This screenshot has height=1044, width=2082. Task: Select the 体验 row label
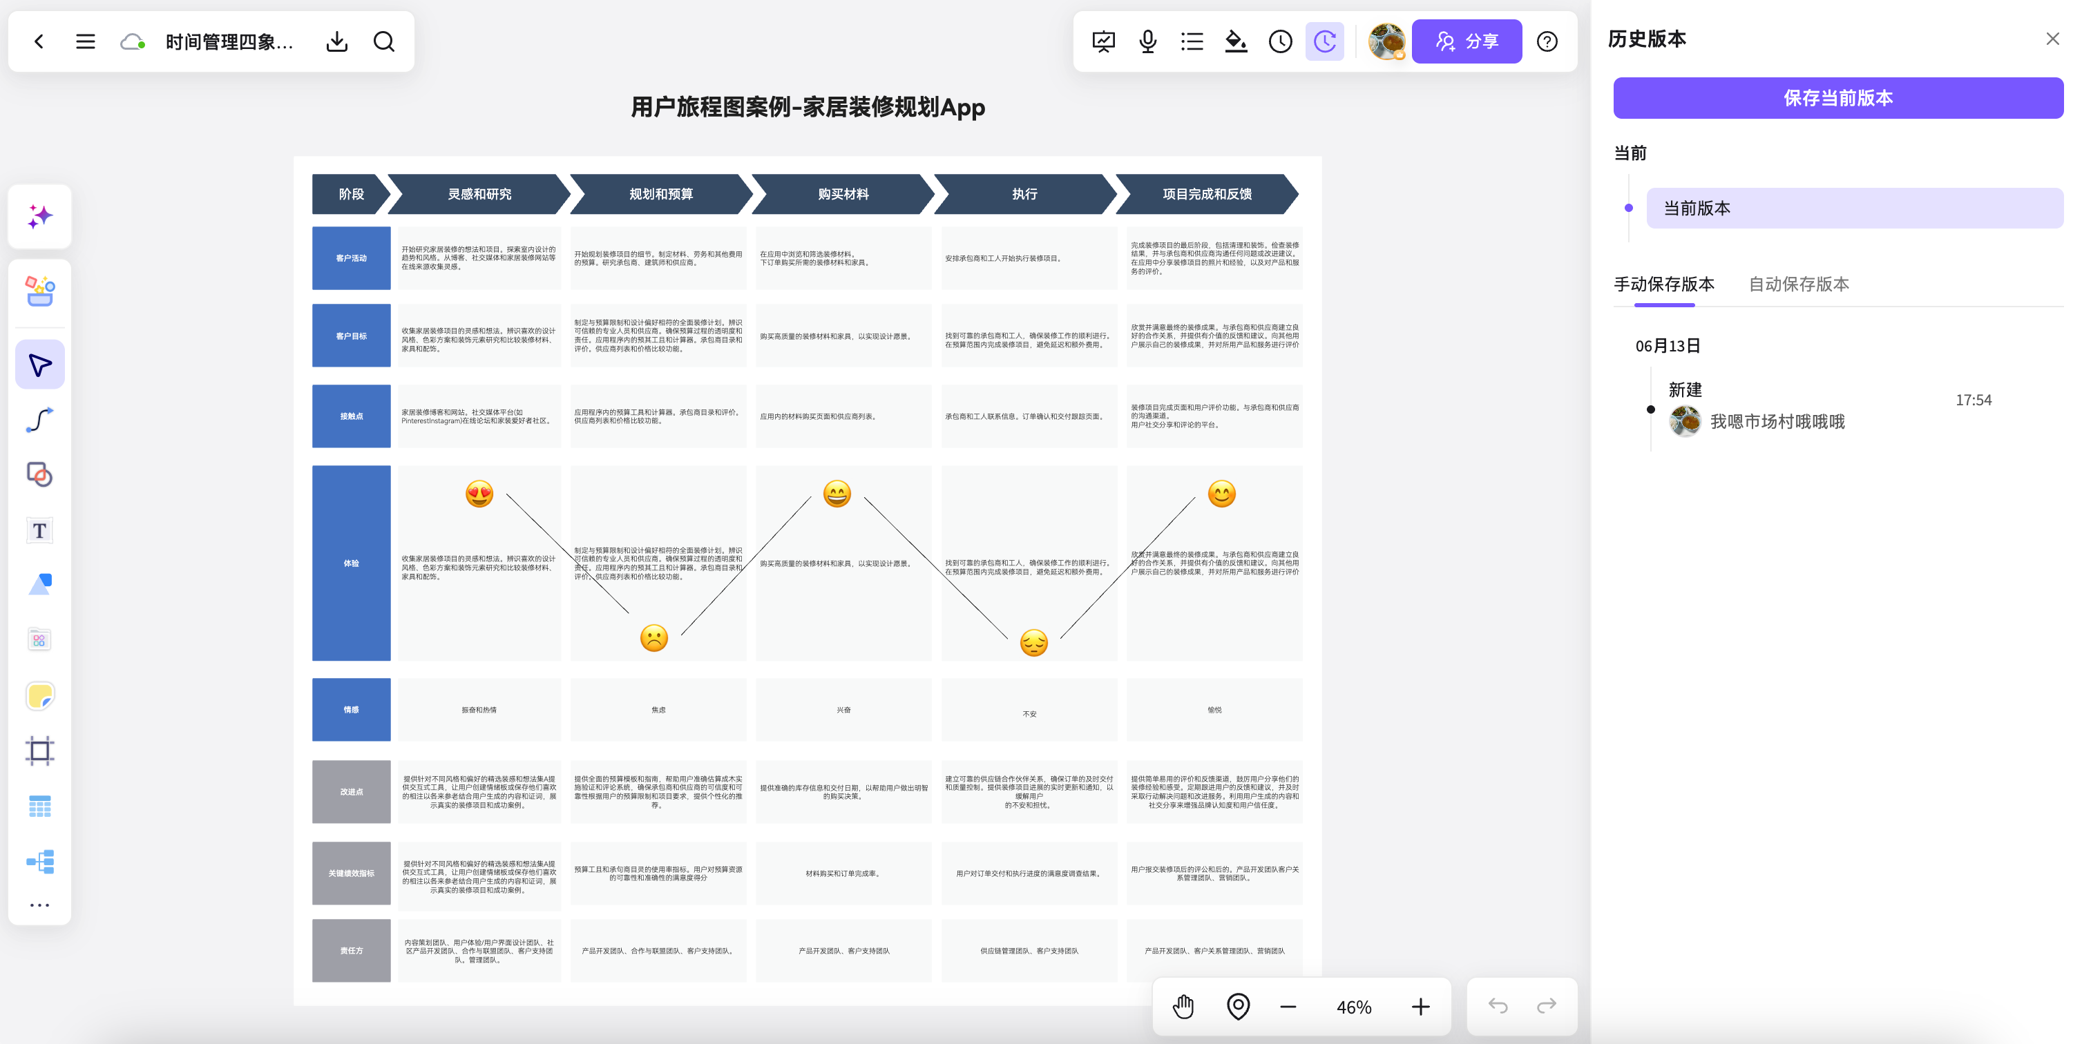pyautogui.click(x=351, y=563)
